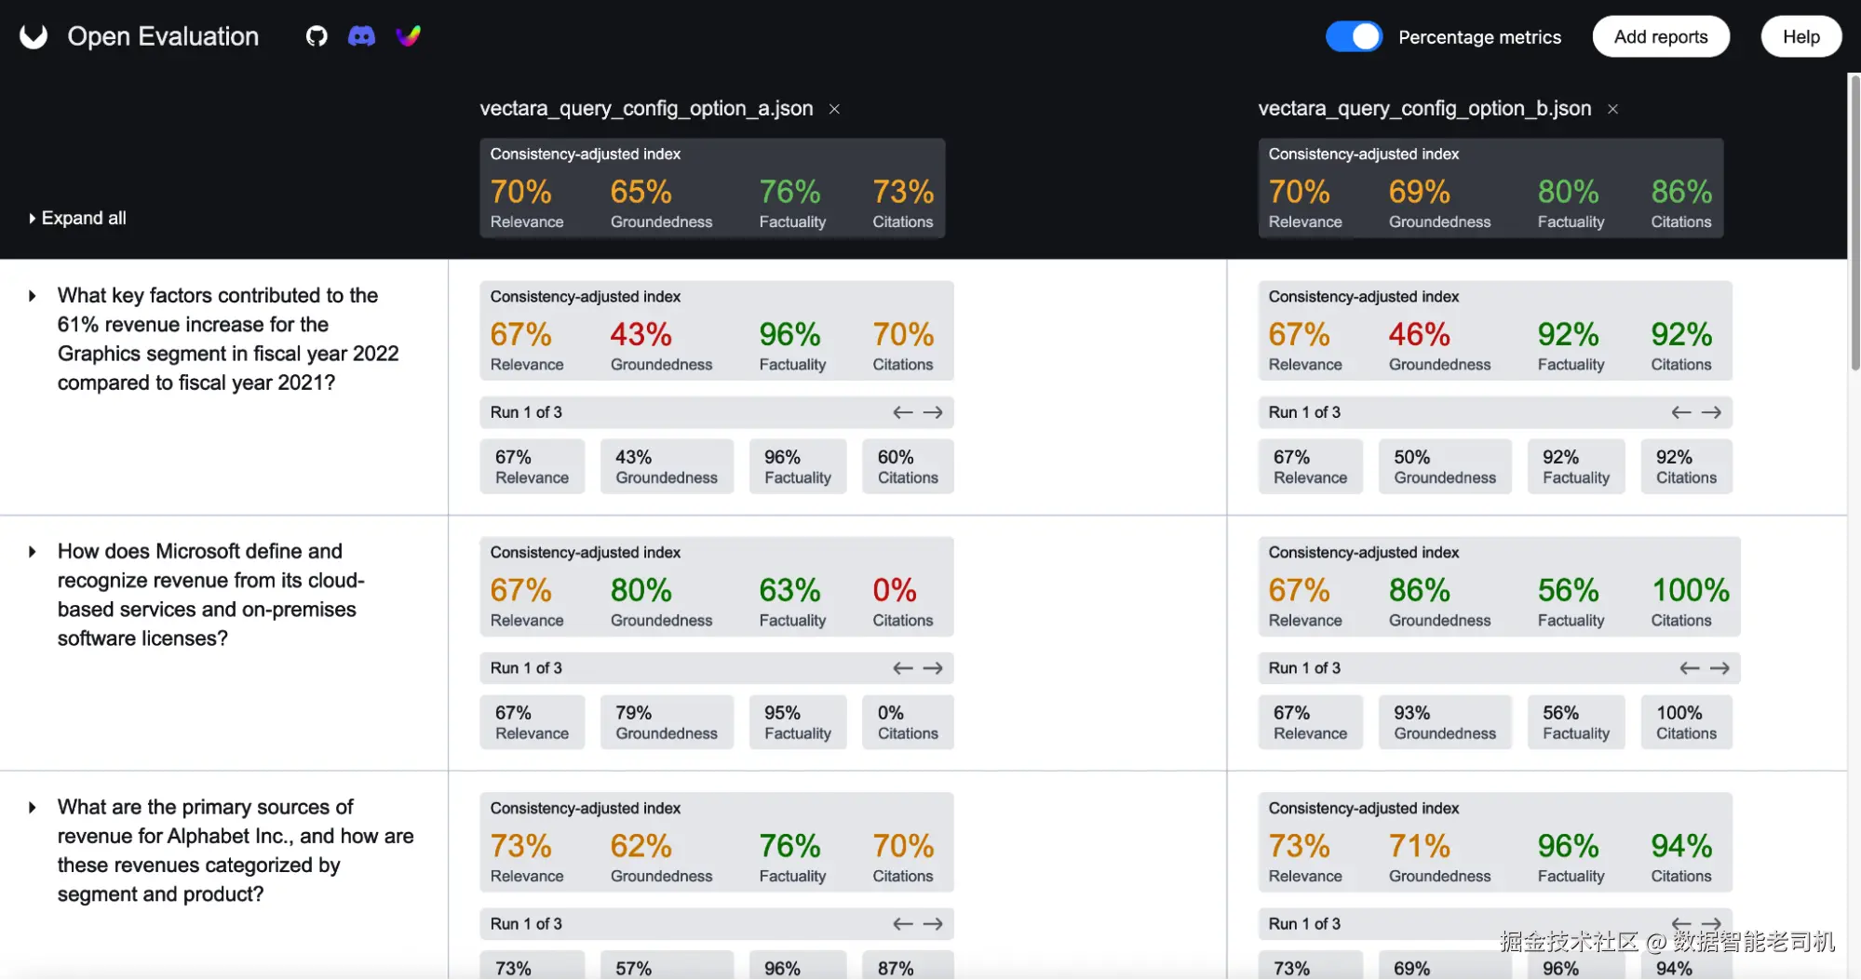This screenshot has height=980, width=1861.
Task: Open the Help button
Action: pyautogui.click(x=1800, y=36)
